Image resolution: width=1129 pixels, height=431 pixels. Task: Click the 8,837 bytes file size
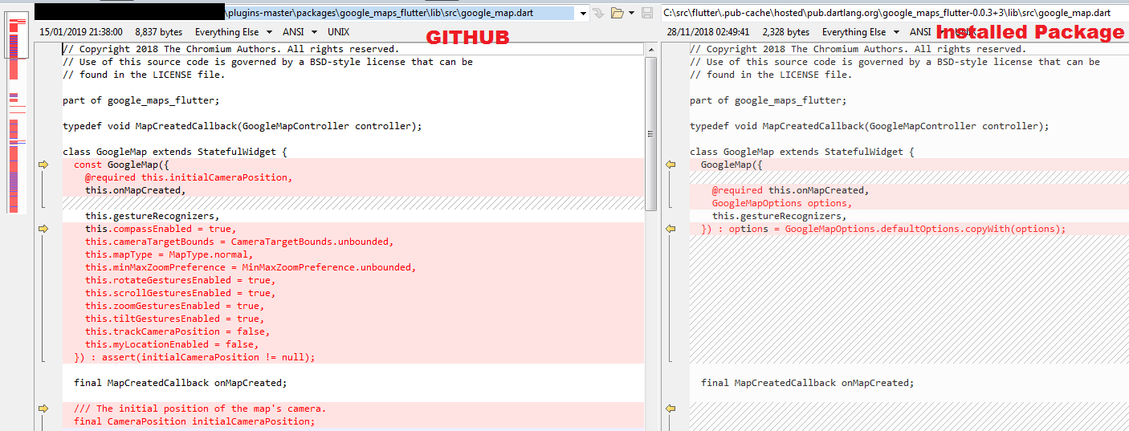[159, 32]
